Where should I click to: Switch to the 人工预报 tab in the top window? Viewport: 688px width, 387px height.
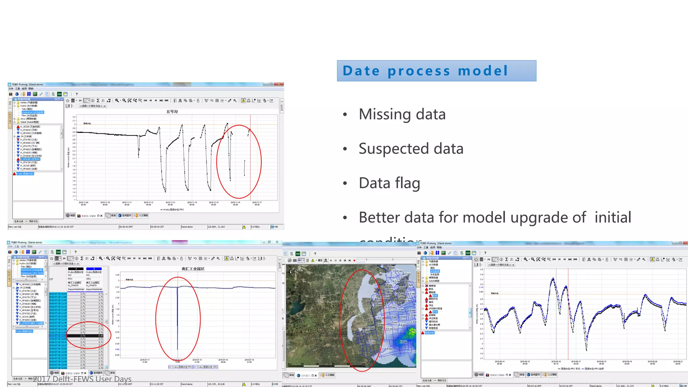coord(141,216)
